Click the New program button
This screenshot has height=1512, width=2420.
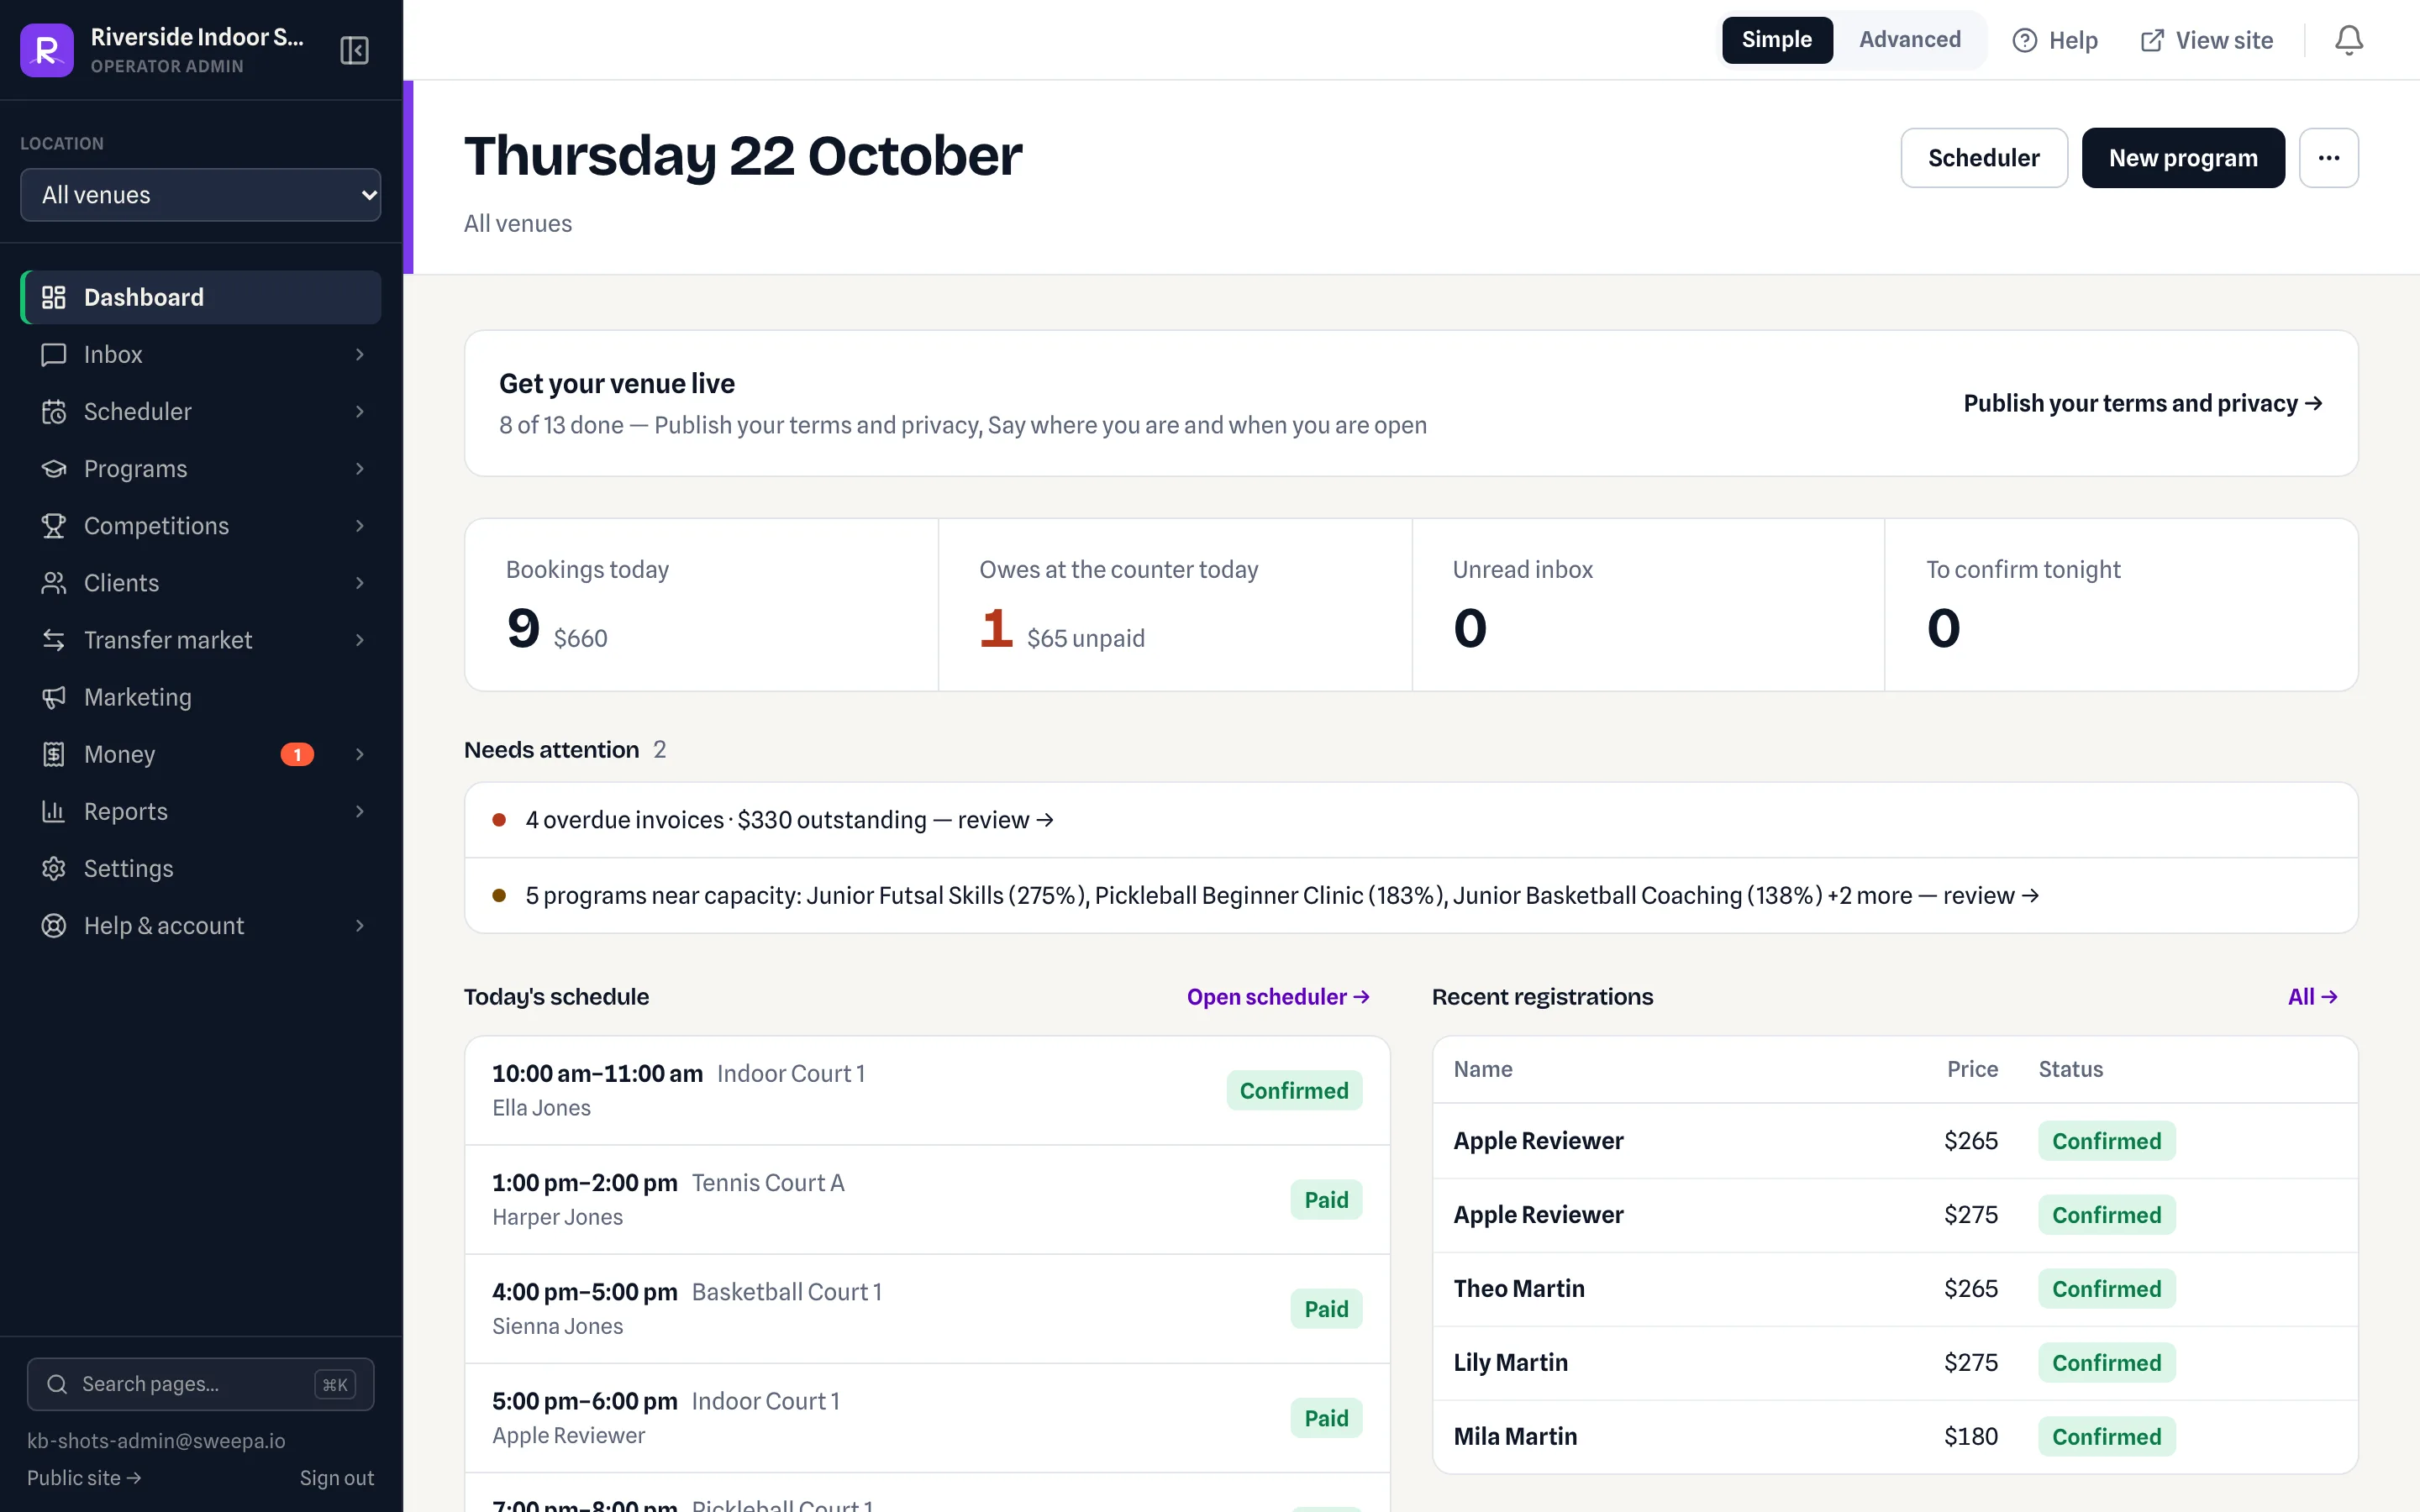click(x=2183, y=158)
